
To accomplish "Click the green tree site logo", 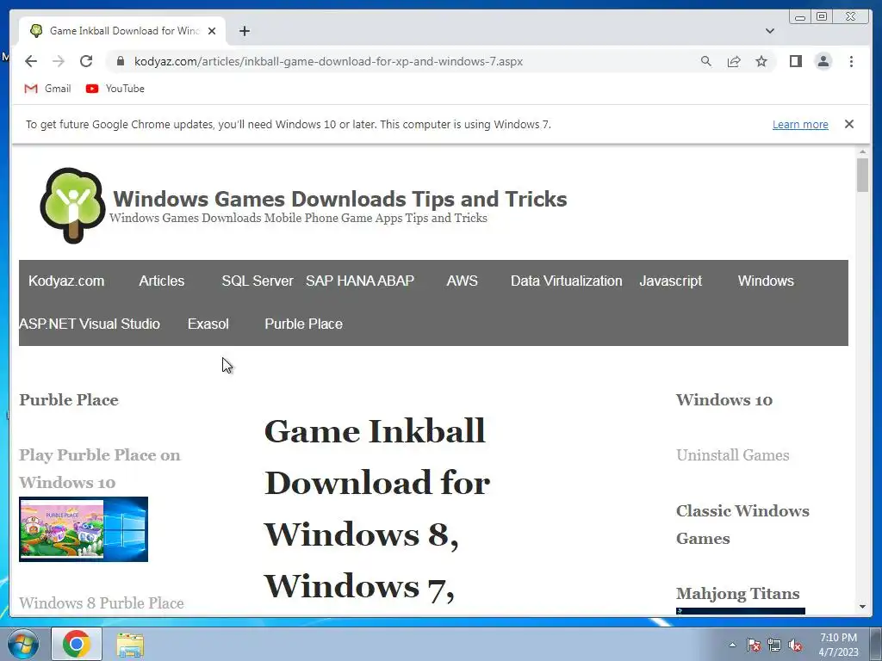I will pyautogui.click(x=72, y=205).
